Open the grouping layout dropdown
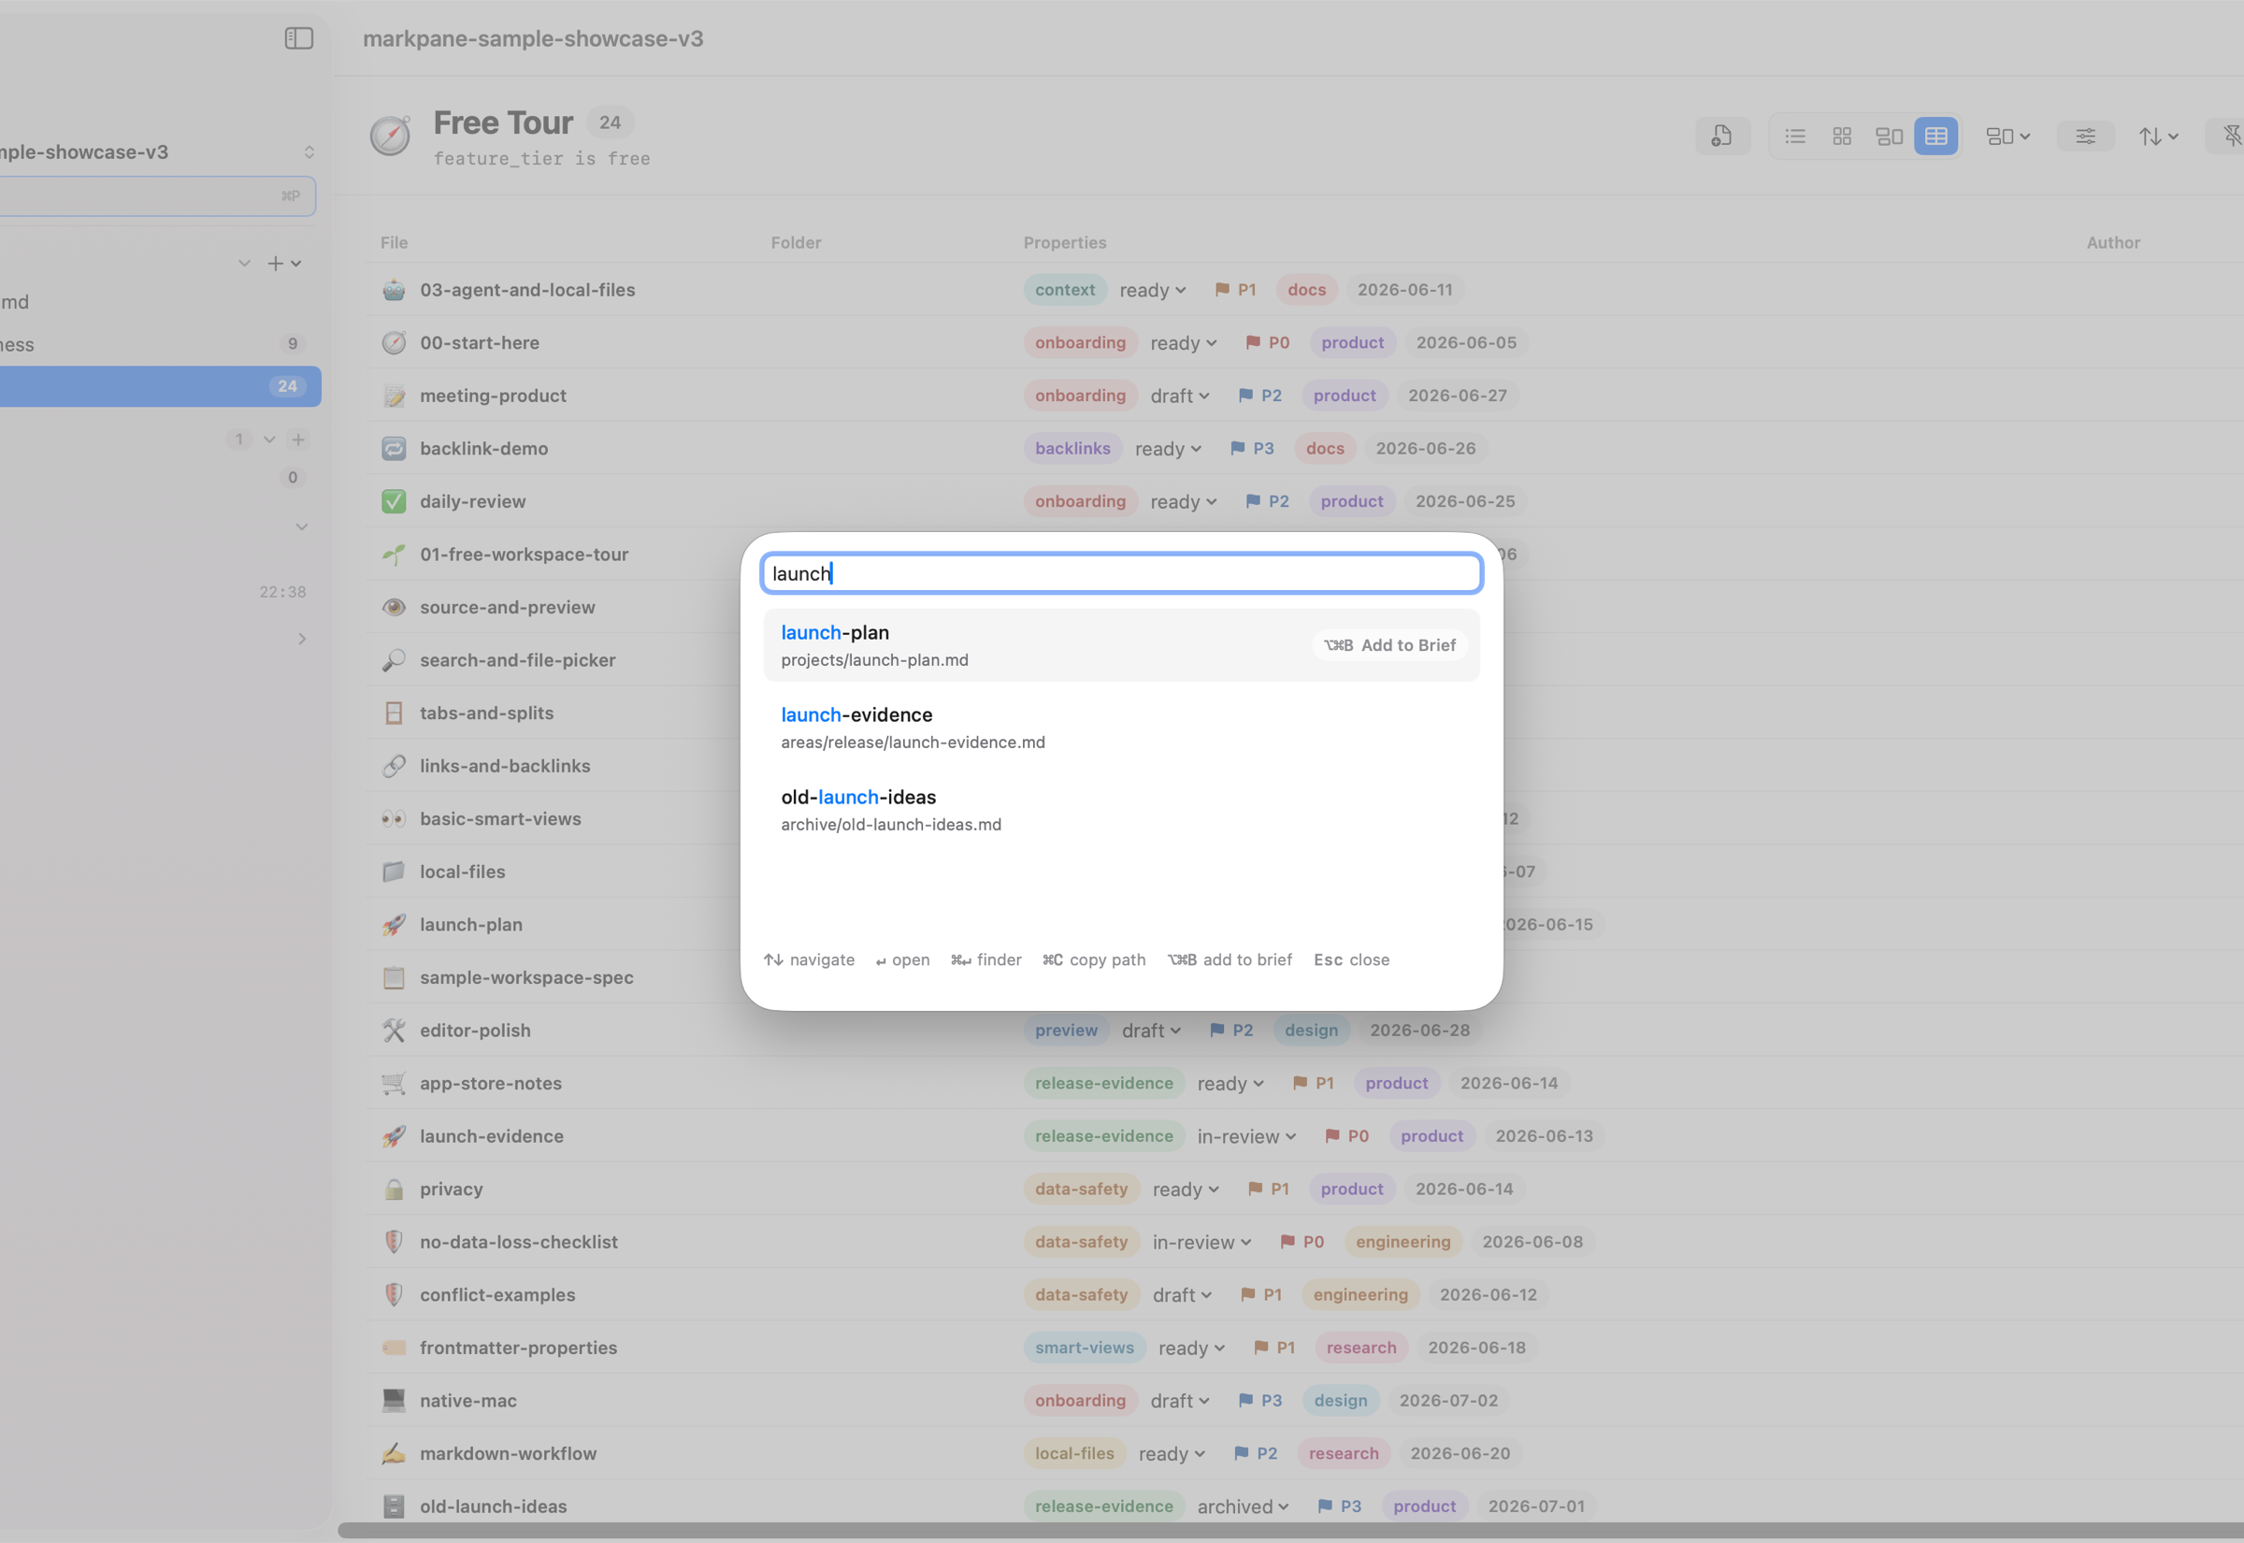 2008,137
